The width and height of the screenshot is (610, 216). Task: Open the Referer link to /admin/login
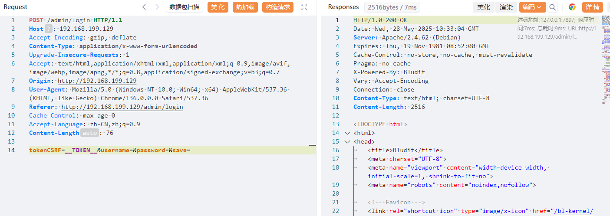click(122, 107)
